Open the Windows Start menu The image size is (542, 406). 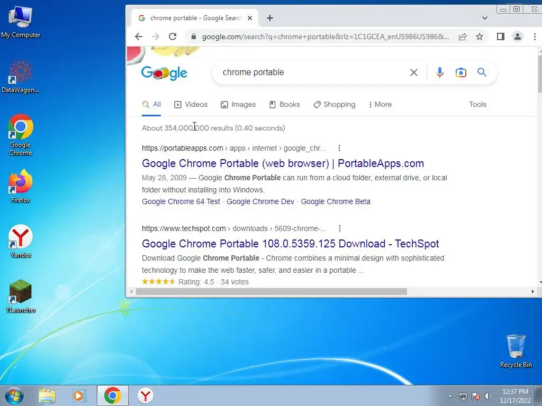(14, 395)
